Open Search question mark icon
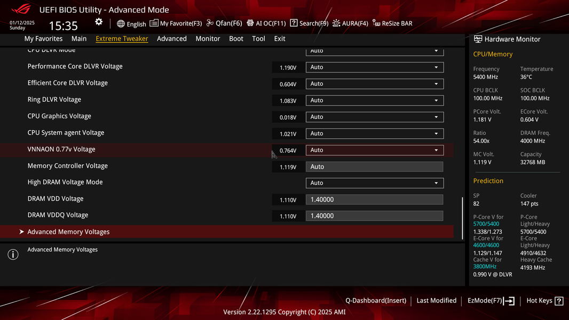 [294, 23]
